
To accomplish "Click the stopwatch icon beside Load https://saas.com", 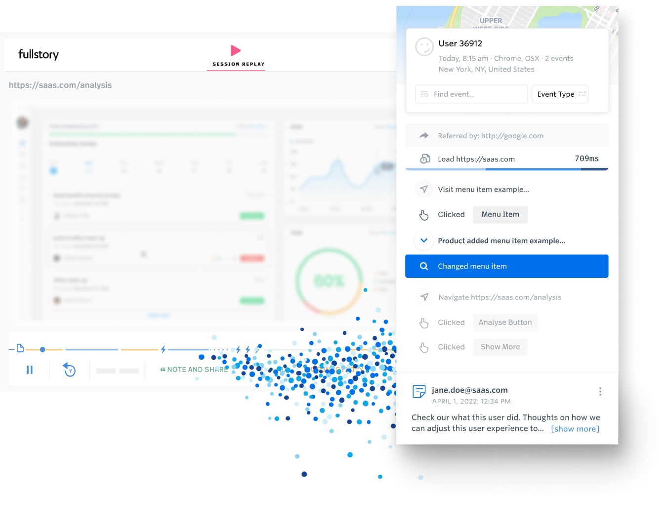I will point(425,159).
